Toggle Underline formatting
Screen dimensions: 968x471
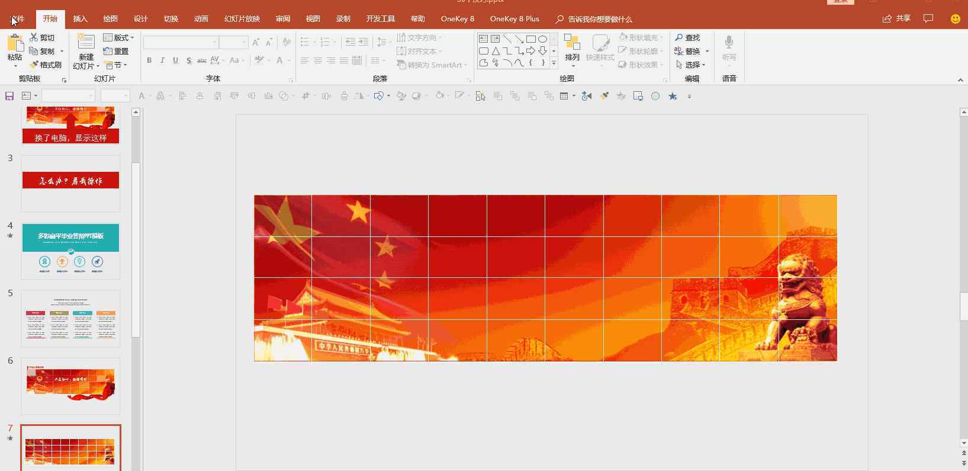175,60
